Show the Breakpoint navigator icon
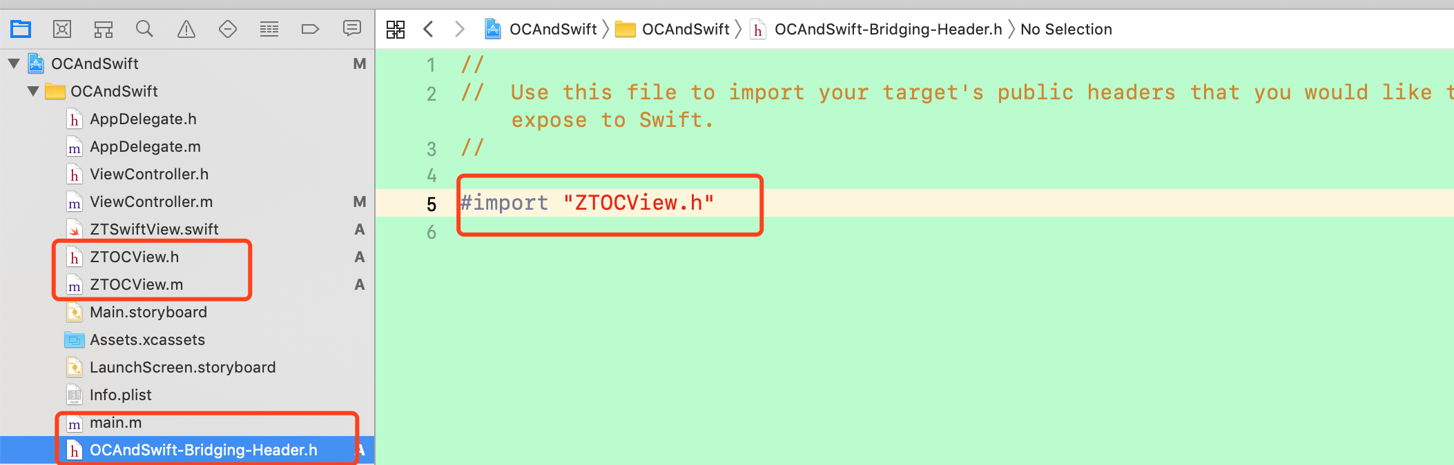Image resolution: width=1454 pixels, height=465 pixels. tap(311, 29)
